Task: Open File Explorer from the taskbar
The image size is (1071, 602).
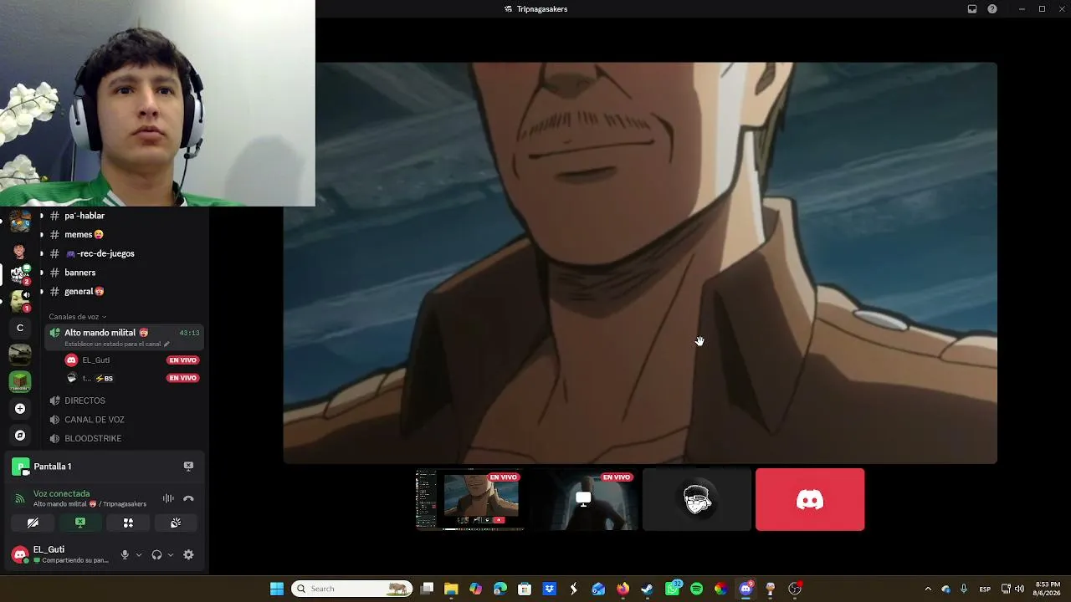Action: pyautogui.click(x=451, y=589)
